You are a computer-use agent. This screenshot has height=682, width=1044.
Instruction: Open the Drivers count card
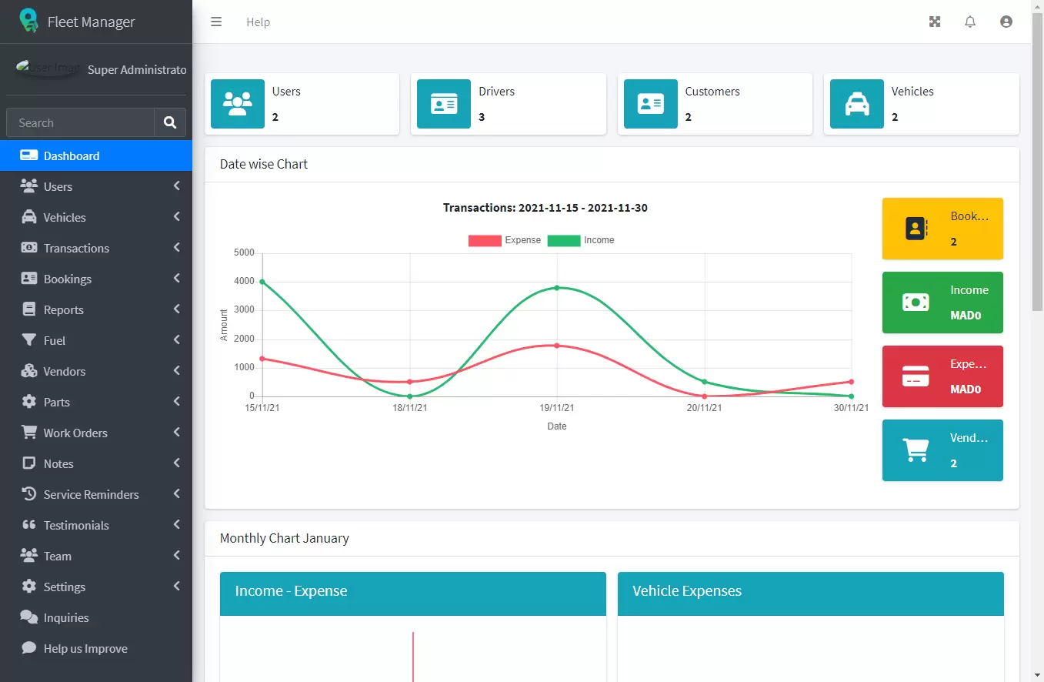coord(509,104)
